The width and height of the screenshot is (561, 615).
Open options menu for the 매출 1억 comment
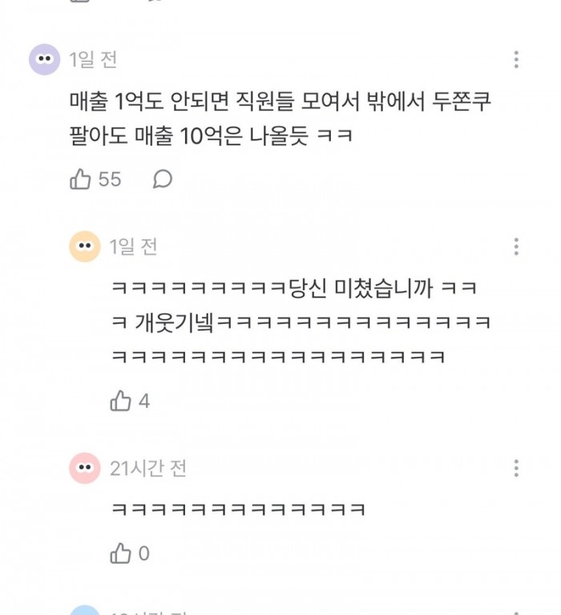click(x=516, y=59)
